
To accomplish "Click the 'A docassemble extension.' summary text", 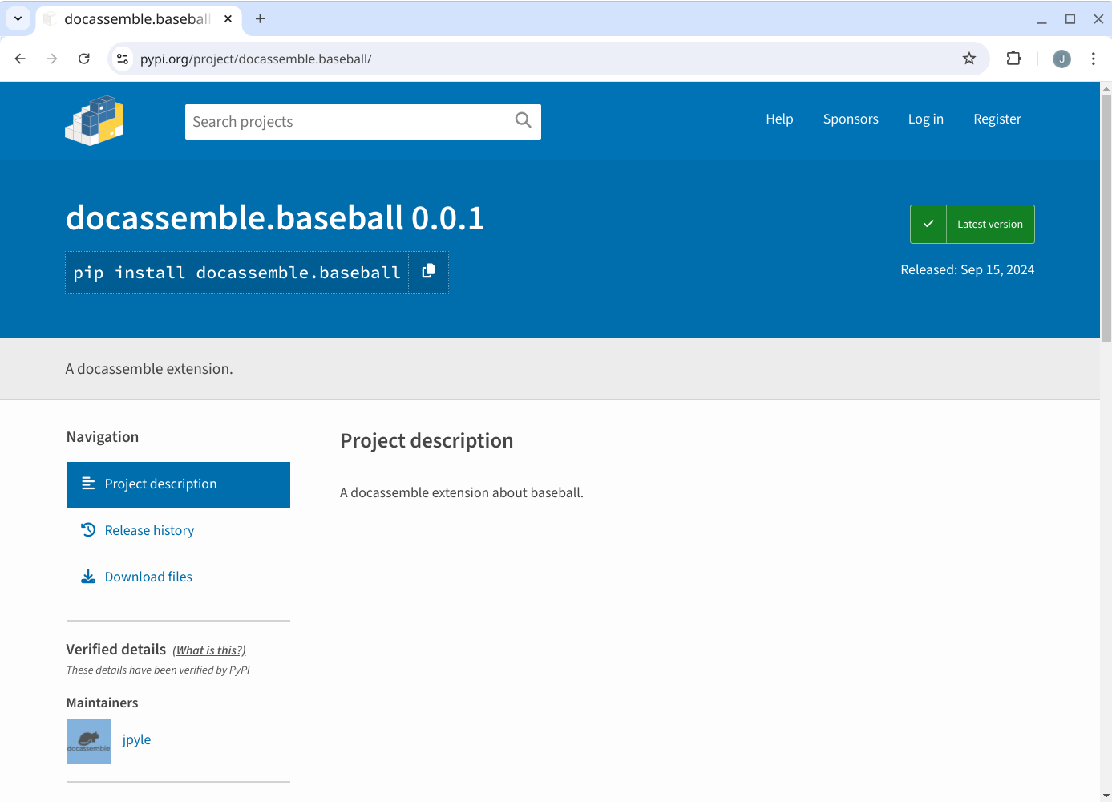I will [x=149, y=369].
